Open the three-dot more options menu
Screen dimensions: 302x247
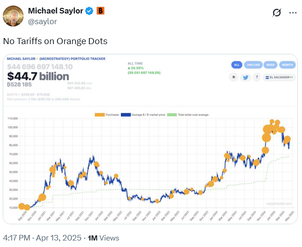tap(293, 13)
